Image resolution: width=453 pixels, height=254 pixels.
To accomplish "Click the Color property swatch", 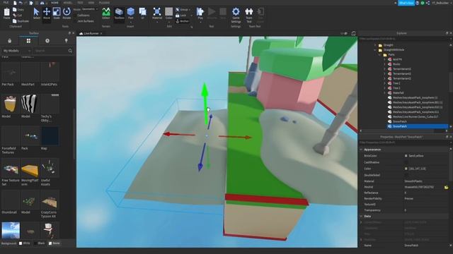I will pos(406,169).
